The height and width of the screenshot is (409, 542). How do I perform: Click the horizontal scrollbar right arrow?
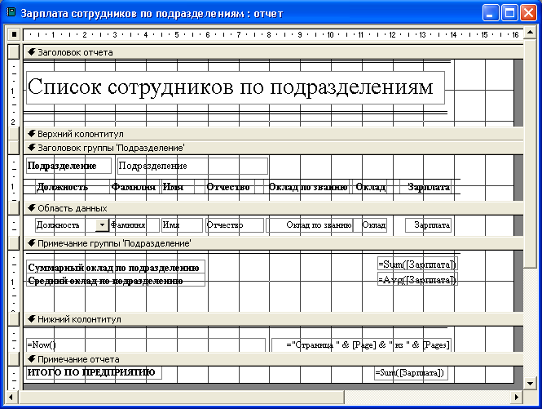pyautogui.click(x=517, y=397)
